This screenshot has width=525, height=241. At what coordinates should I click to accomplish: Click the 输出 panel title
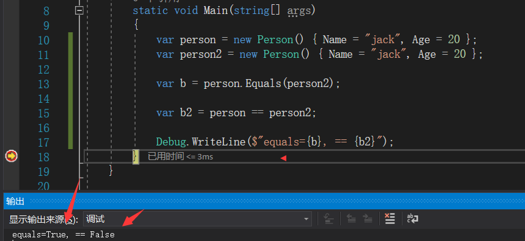coord(15,201)
